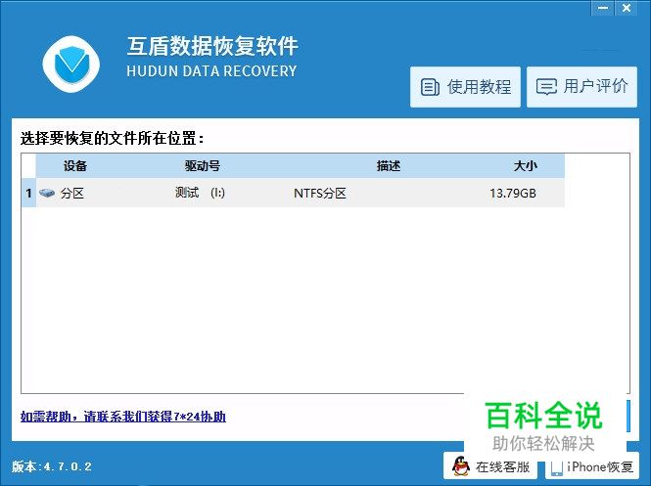The width and height of the screenshot is (651, 486).
Task: Click the Hudun shield logo icon
Action: pyautogui.click(x=71, y=64)
